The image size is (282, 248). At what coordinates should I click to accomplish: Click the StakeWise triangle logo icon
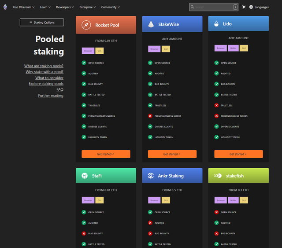(152, 24)
